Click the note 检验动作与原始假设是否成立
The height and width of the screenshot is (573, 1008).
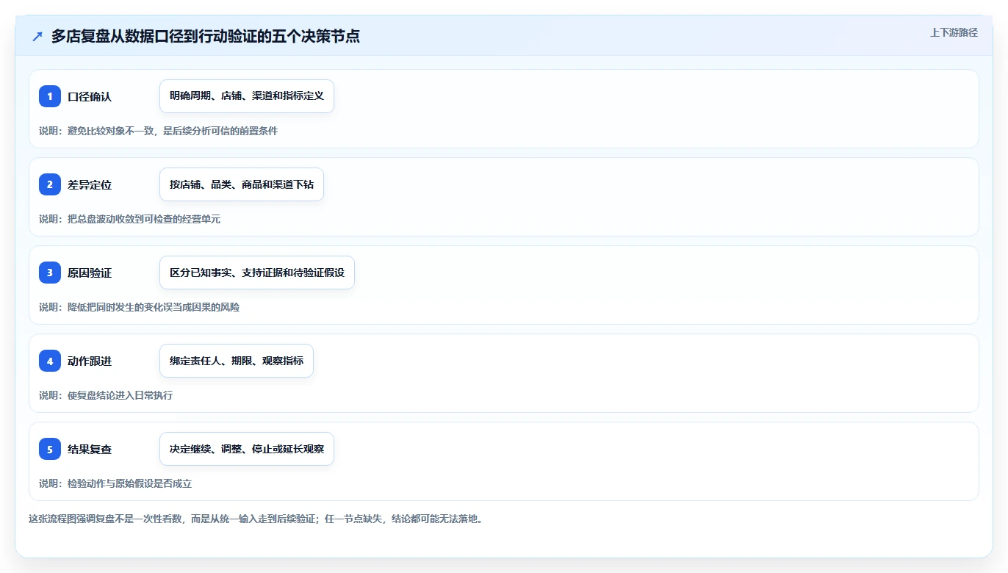[x=115, y=483]
